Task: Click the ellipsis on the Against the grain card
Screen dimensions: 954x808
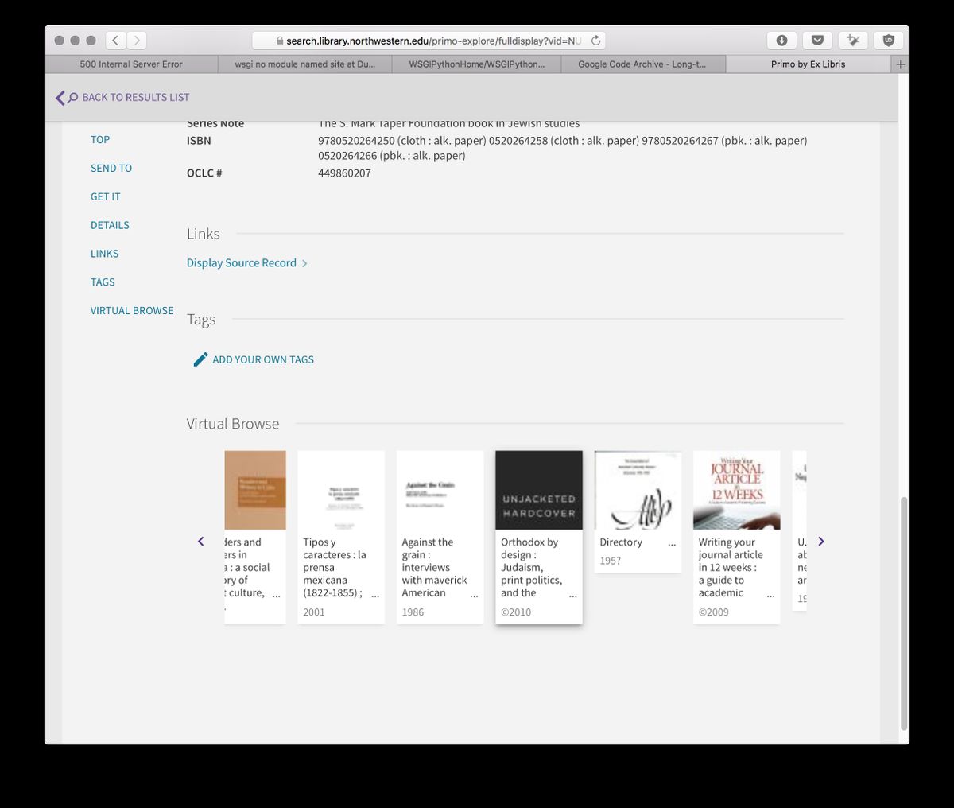Action: (x=474, y=596)
